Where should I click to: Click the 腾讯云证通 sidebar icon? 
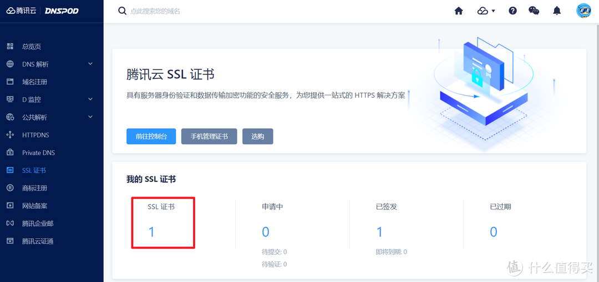click(x=11, y=241)
